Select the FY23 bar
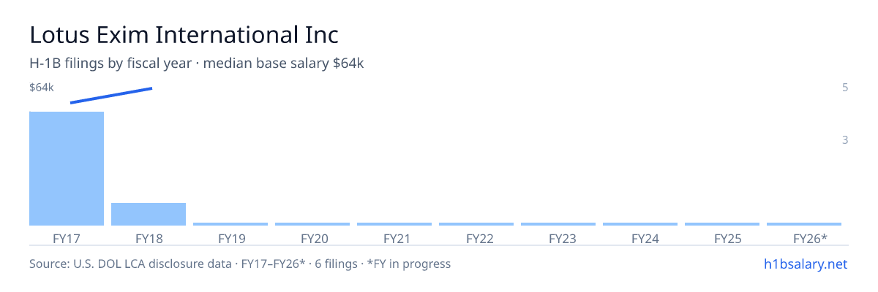 (x=558, y=224)
